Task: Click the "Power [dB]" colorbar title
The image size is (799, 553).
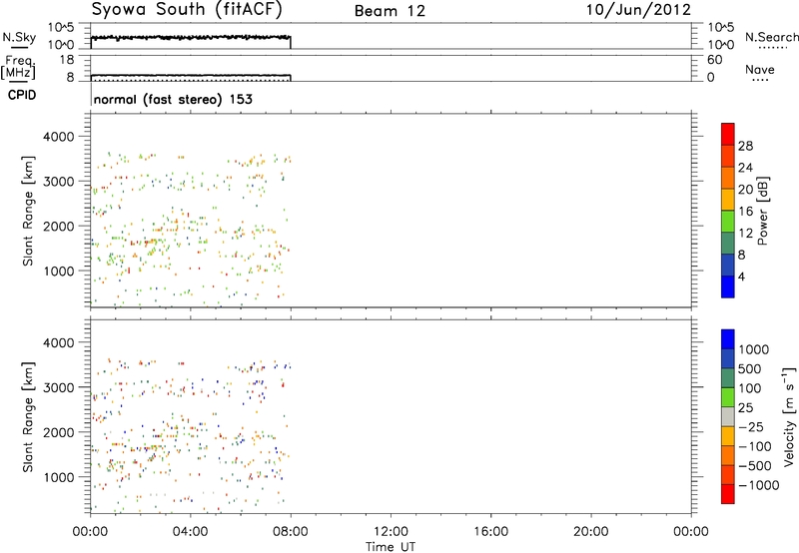Action: tap(762, 211)
